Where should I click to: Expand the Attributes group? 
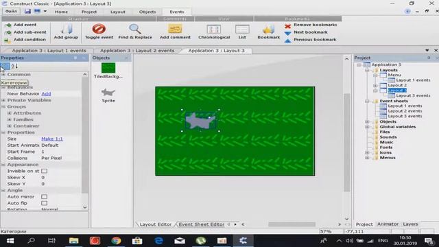click(x=10, y=113)
